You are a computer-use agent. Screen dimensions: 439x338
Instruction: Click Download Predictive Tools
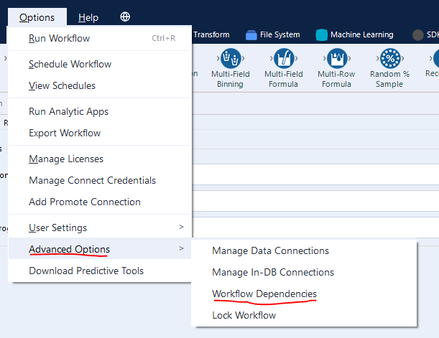(x=86, y=271)
